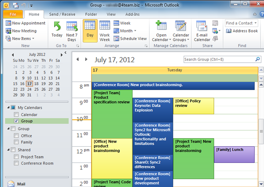Click the New Meeting icon
This screenshot has height=187, width=264.
point(8,31)
